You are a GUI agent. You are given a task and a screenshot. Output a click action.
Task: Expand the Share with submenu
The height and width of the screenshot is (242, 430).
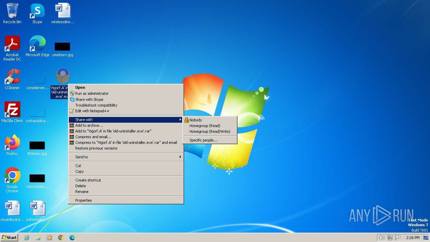126,120
